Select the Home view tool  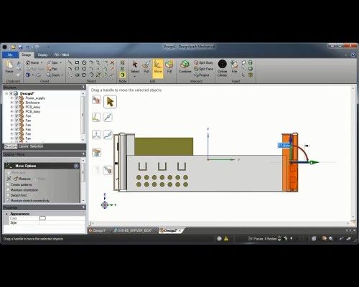(x=32, y=62)
